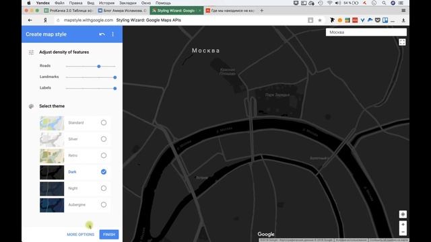Image resolution: width=431 pixels, height=242 pixels.
Task: Click the checked Dark theme radio button
Action: pyautogui.click(x=104, y=172)
